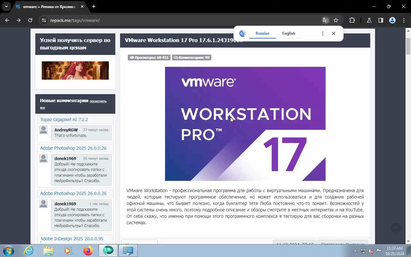Click the server advertisement banner image
This screenshot has height=257, width=411.
click(75, 70)
